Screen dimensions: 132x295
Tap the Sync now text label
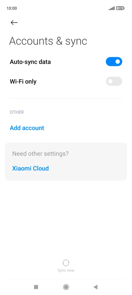(x=66, y=270)
